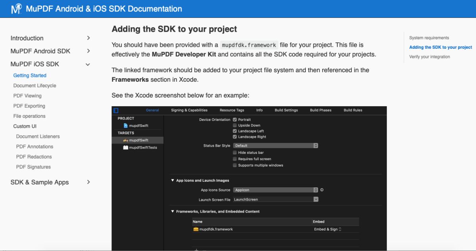476x251 pixels.
Task: Click the plus icon beside App Icons Source
Action: click(x=322, y=190)
